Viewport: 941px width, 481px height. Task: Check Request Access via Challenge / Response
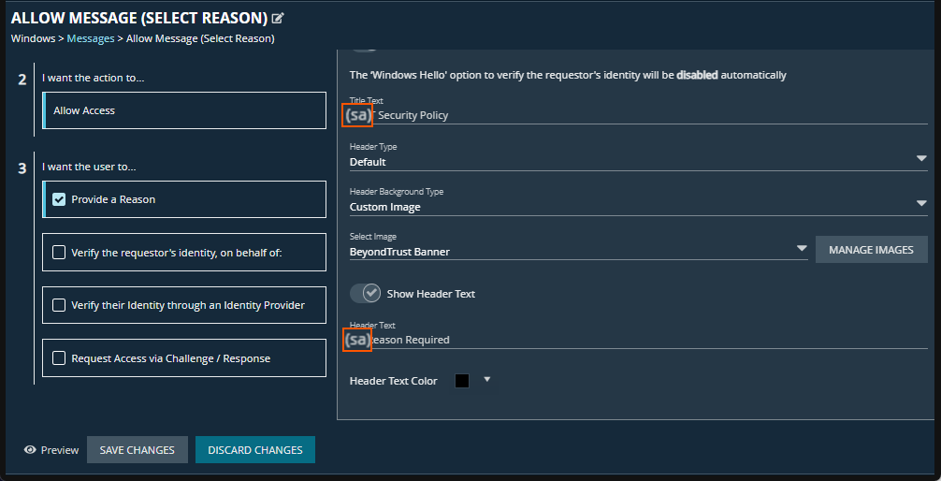pos(59,358)
